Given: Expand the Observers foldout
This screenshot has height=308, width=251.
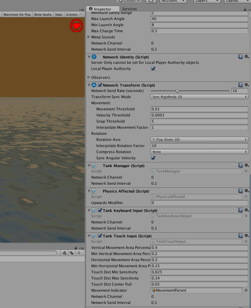Looking at the screenshot, I should pyautogui.click(x=89, y=77).
